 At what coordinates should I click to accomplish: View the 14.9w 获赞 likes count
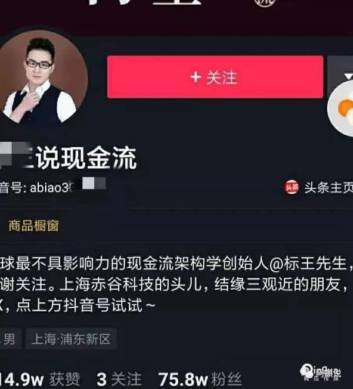tap(39, 379)
